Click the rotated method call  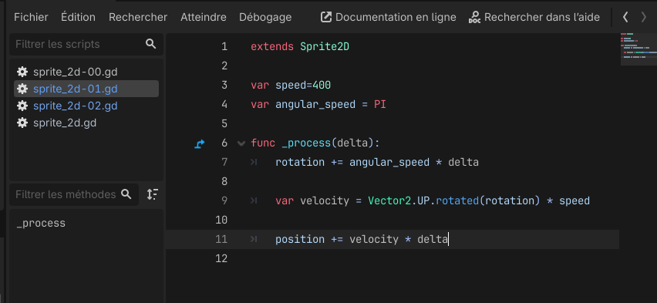click(x=457, y=200)
